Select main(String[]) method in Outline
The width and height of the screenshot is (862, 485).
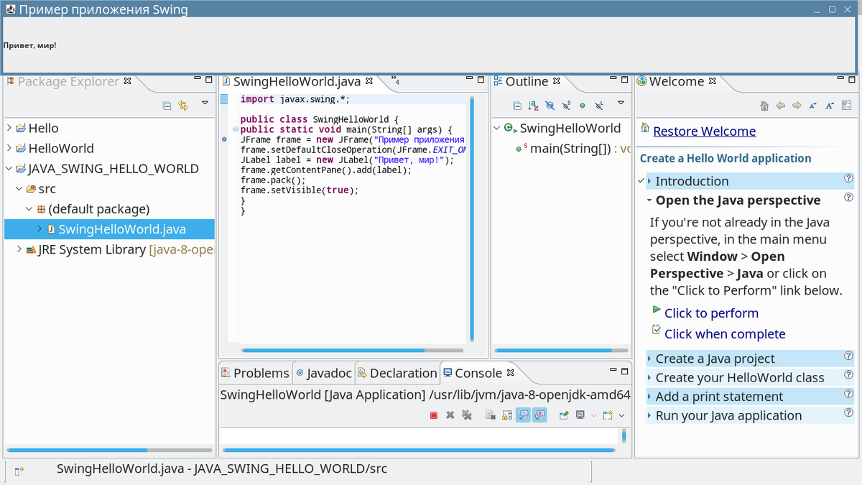[x=570, y=149]
